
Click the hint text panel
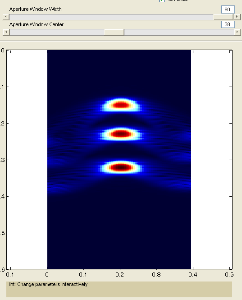(119, 289)
